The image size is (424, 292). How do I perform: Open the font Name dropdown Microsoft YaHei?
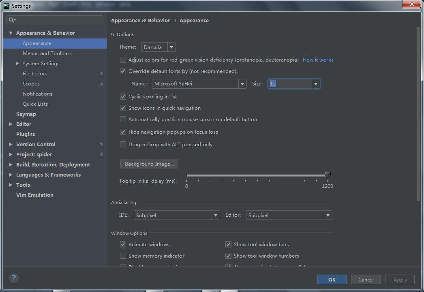click(x=199, y=84)
